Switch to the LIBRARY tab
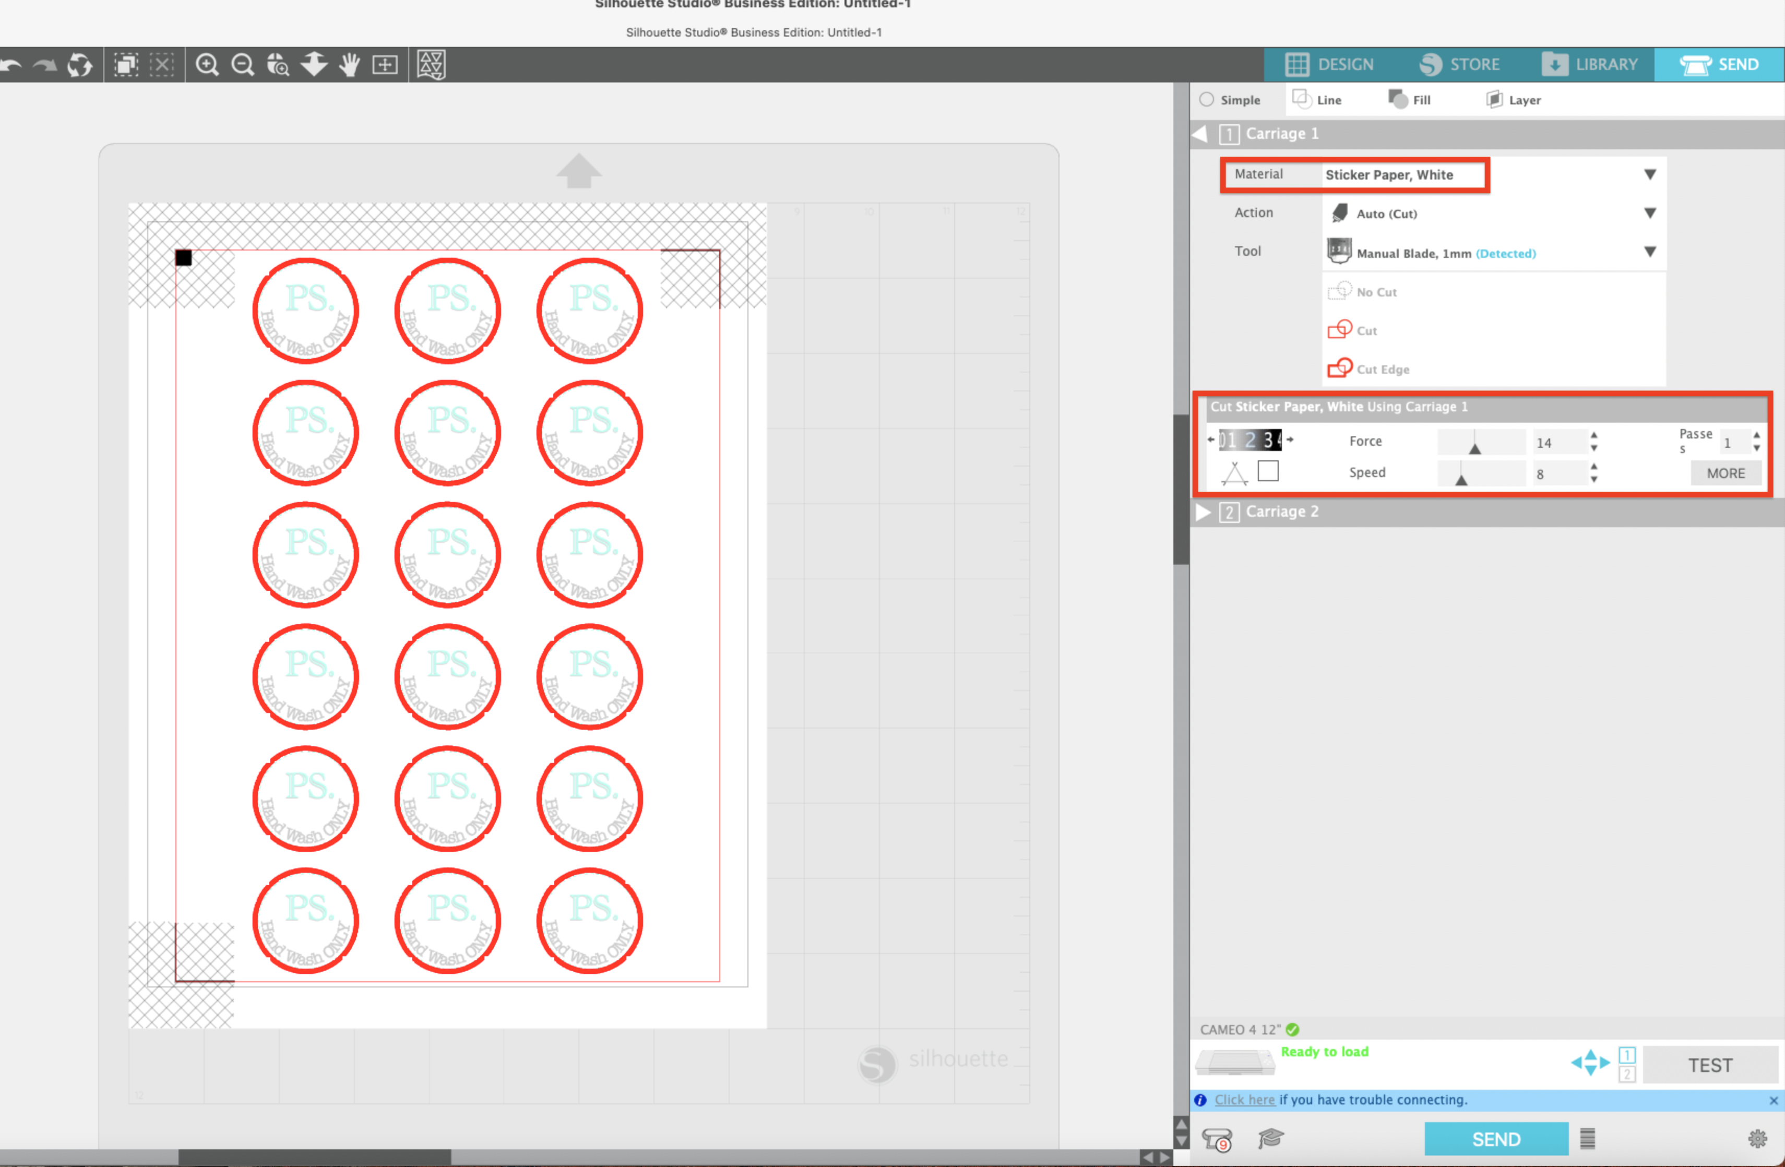Viewport: 1785px width, 1167px height. (1591, 64)
